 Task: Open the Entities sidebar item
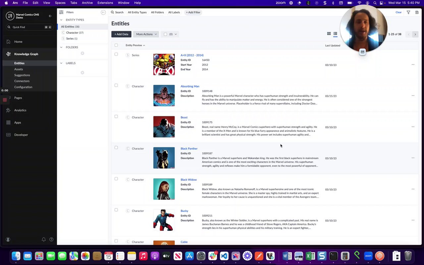pyautogui.click(x=19, y=63)
